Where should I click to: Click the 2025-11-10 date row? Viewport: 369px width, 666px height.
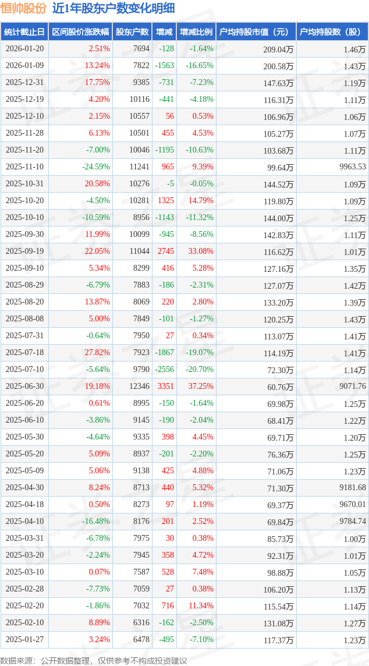[x=24, y=167]
